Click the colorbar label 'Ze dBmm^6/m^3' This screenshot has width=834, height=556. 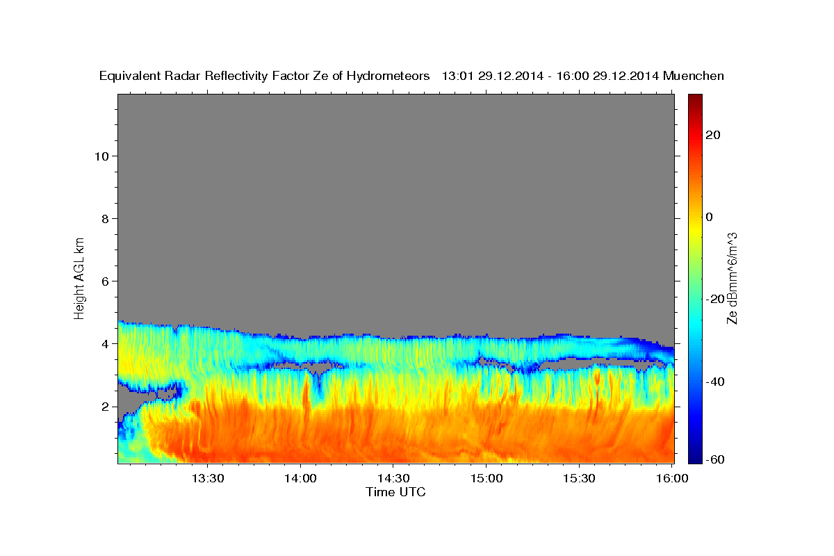(731, 279)
